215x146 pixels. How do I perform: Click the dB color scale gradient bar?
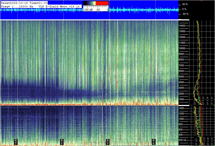(96, 3)
